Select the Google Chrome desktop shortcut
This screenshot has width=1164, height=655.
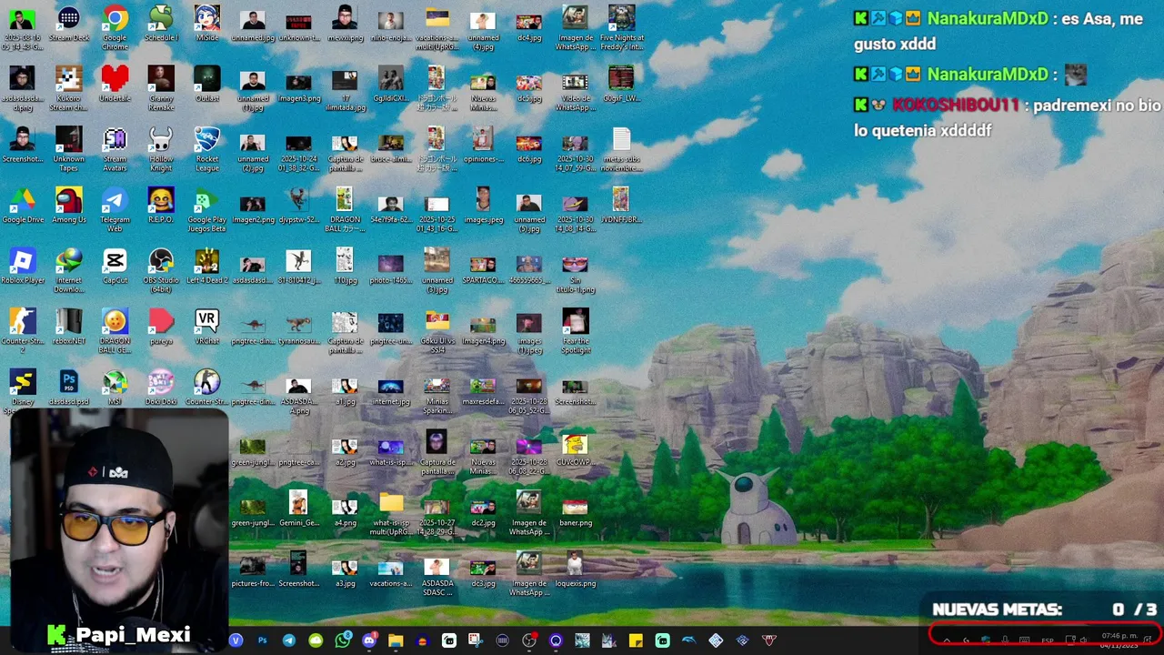[x=115, y=27]
